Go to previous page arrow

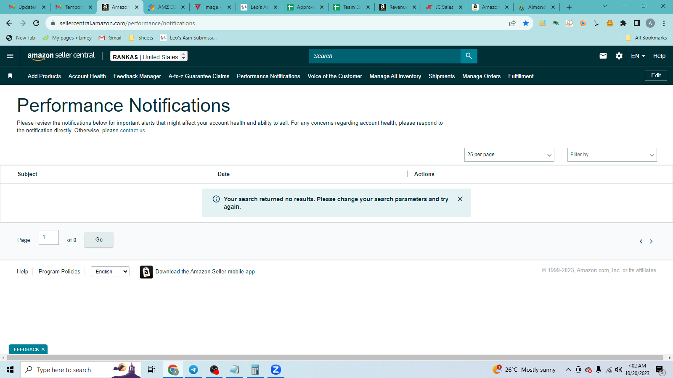pyautogui.click(x=641, y=241)
